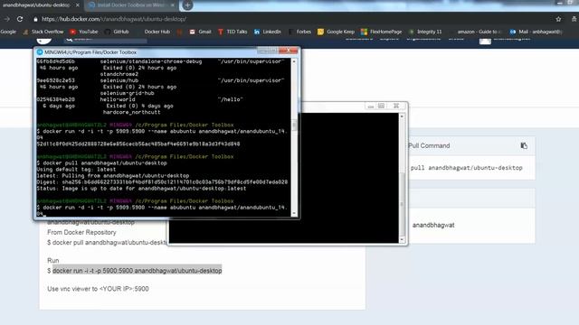This screenshot has height=325, width=579.
Task: Open the FineHomePage bookmark
Action: click(382, 32)
